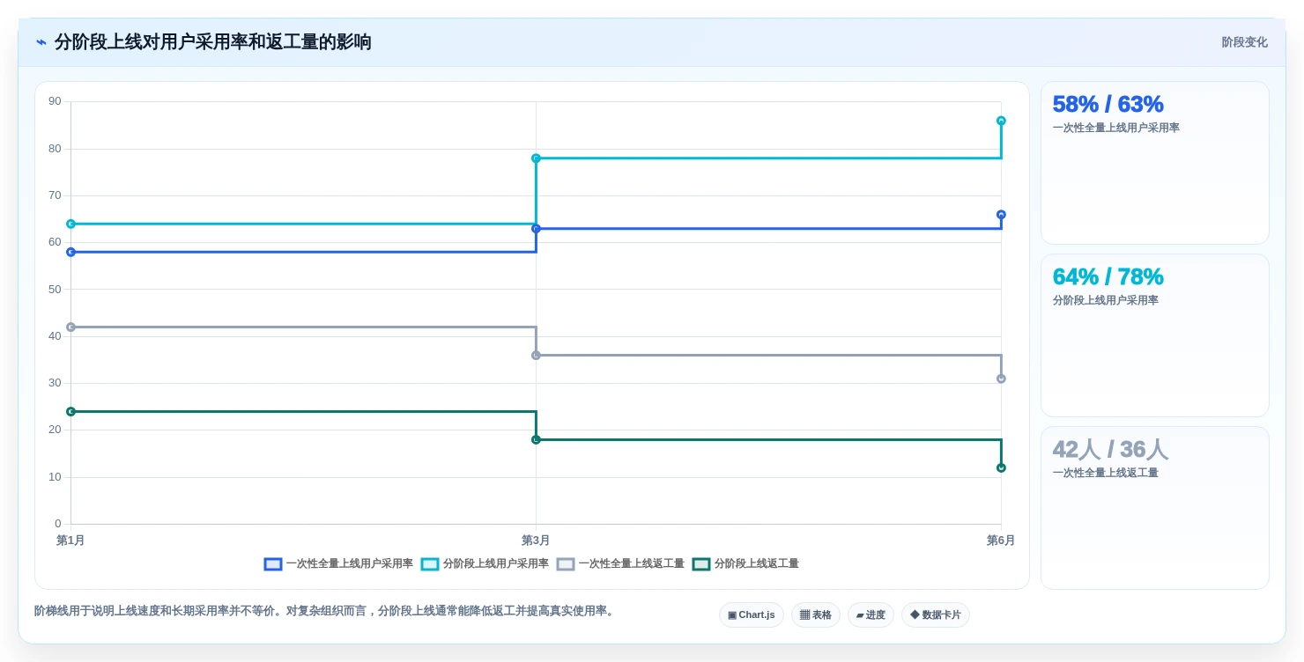
Task: Click the 分阶段上线用户采用率 card caption
Action: click(1105, 300)
